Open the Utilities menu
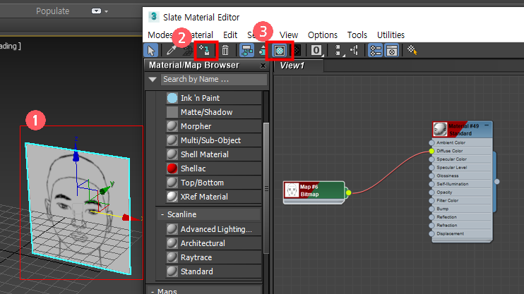Image resolution: width=524 pixels, height=294 pixels. point(391,35)
